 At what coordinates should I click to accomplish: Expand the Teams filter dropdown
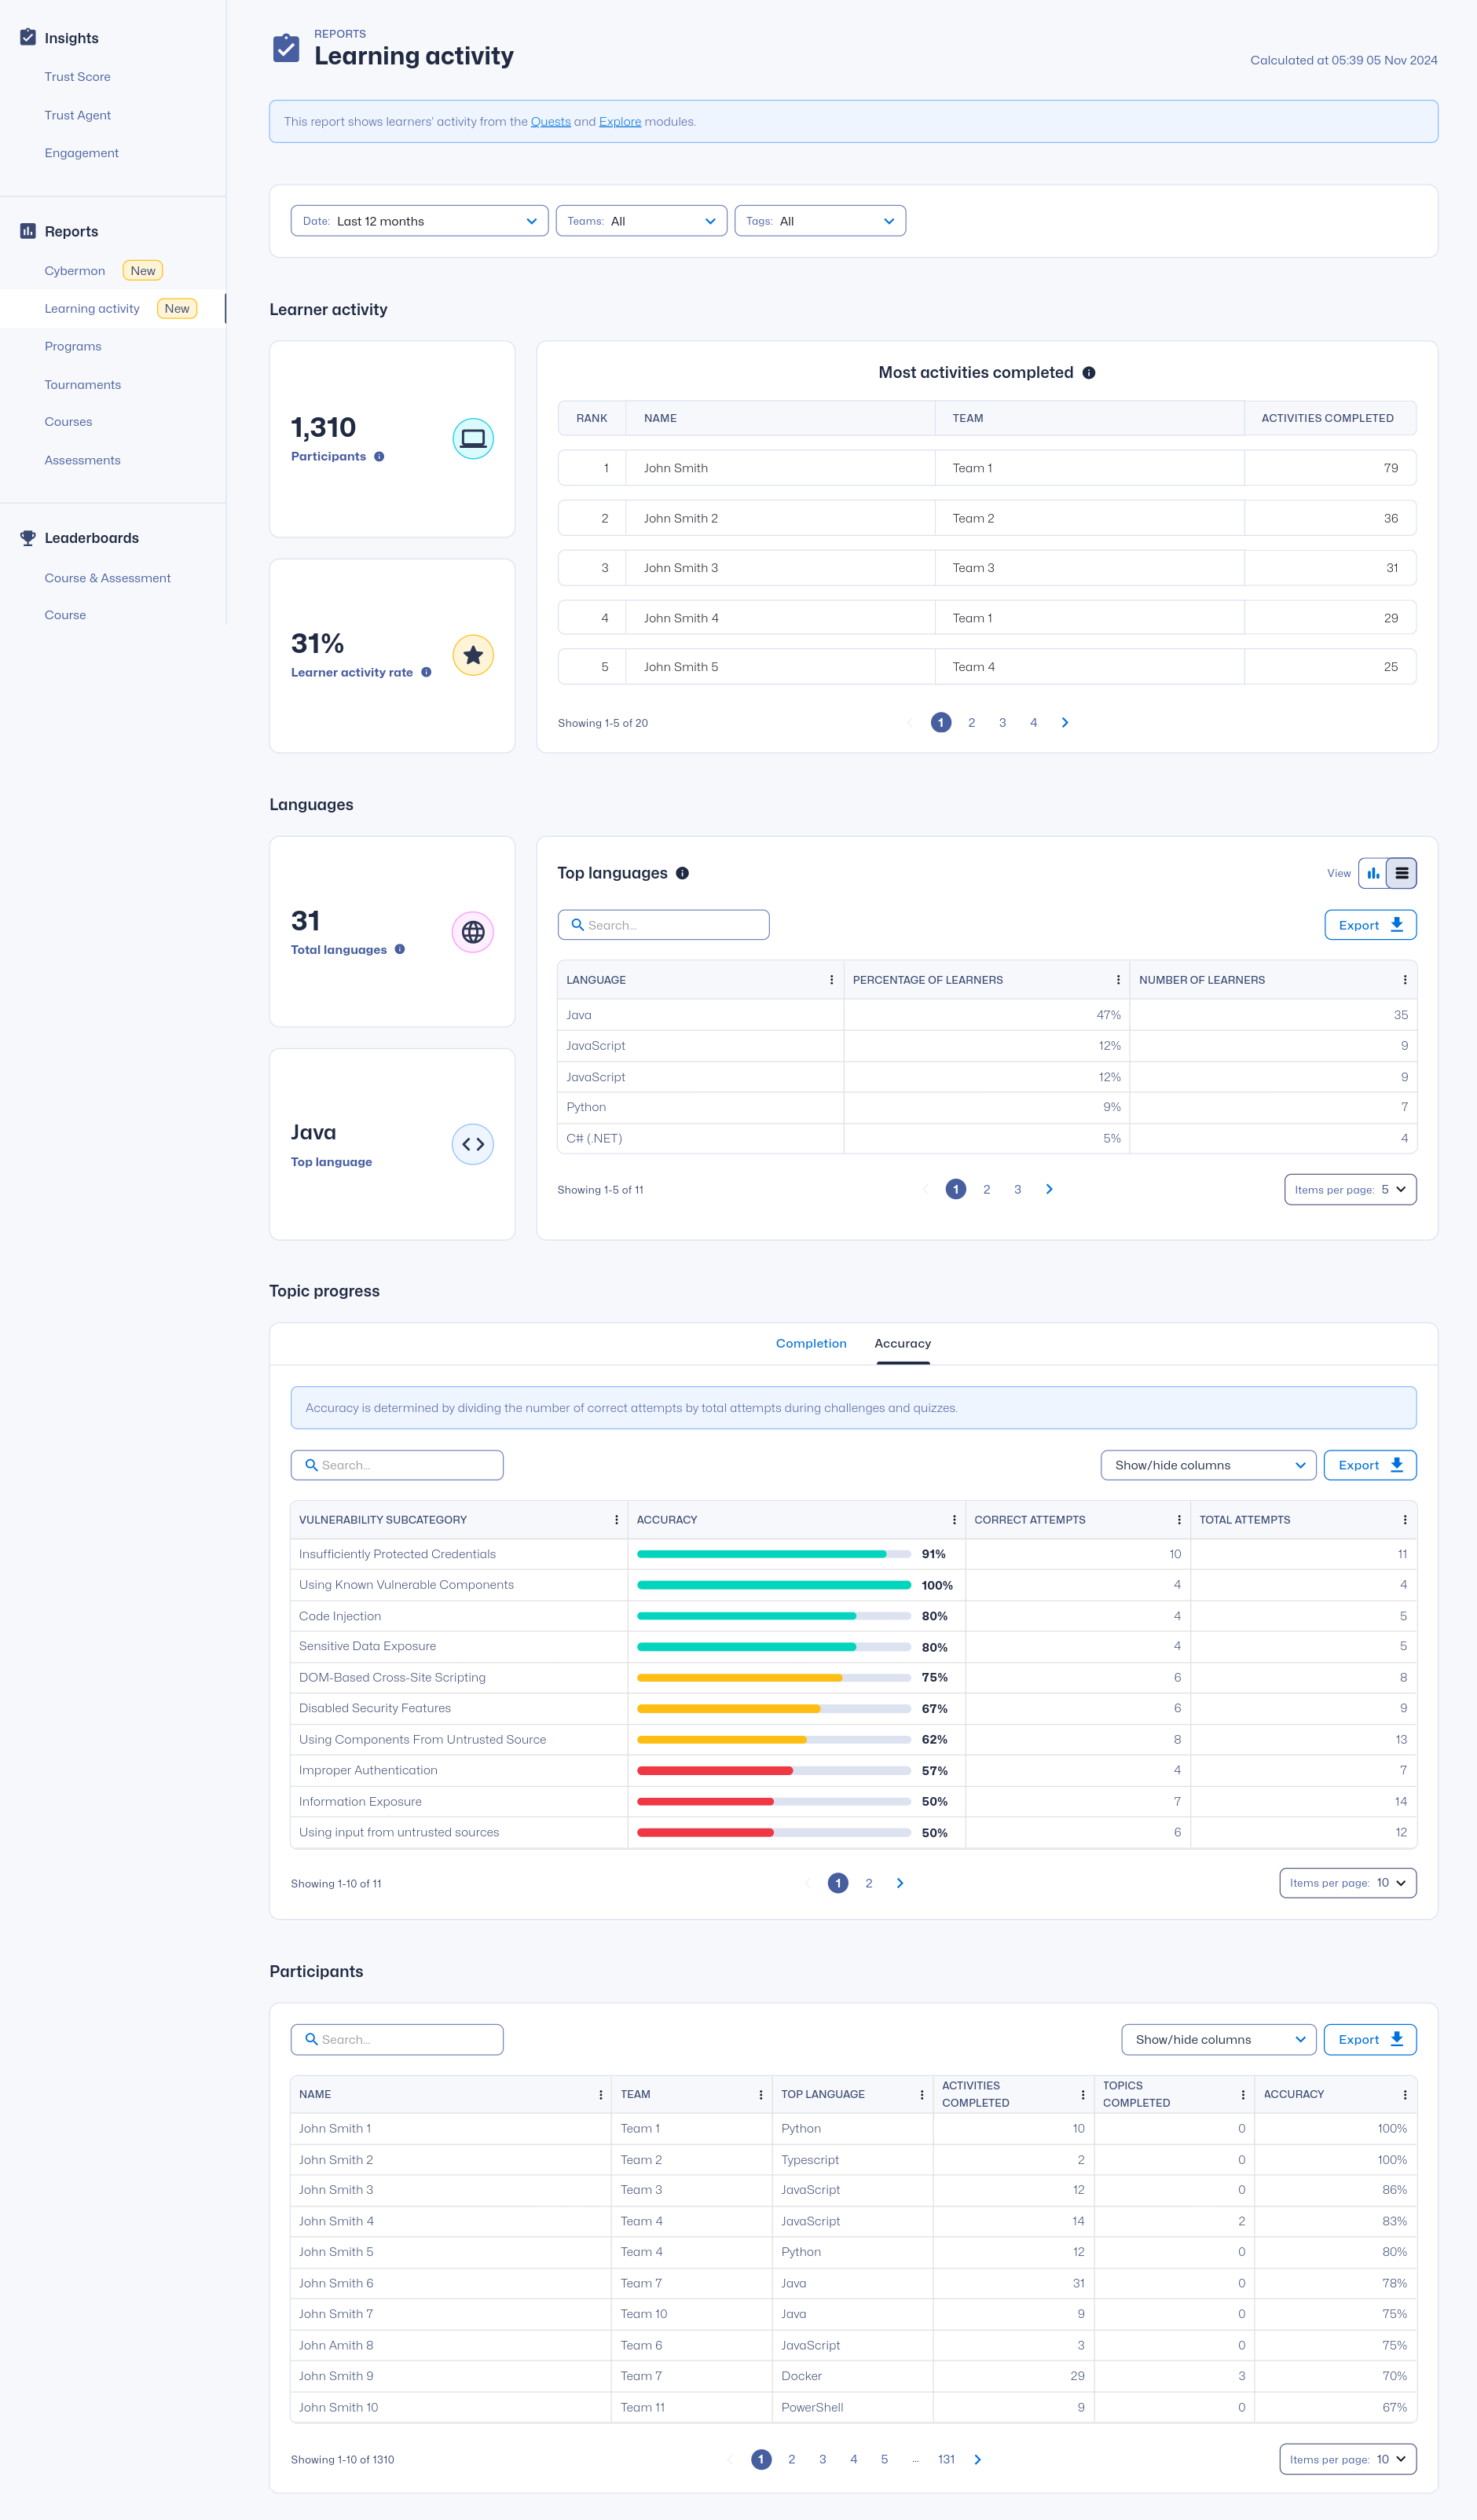(641, 221)
